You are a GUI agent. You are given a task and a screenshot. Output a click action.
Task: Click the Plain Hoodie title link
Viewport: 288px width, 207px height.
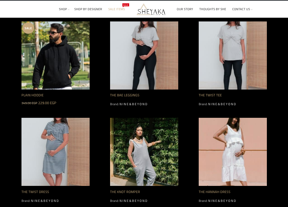tap(32, 95)
